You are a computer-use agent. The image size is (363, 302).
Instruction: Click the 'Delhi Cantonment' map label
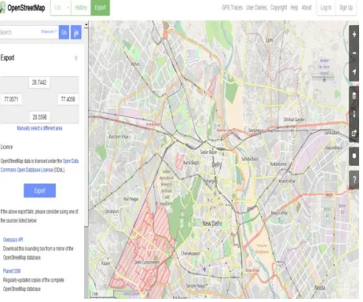click(x=147, y=262)
